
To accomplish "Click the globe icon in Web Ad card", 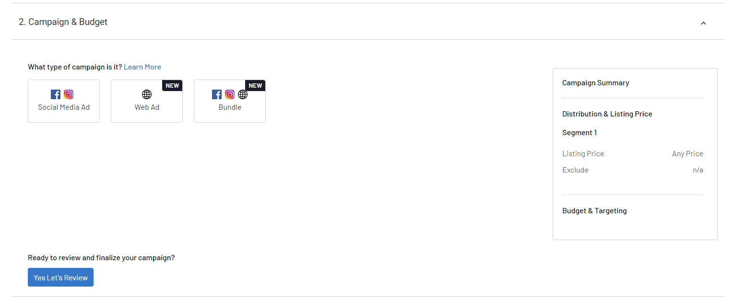I will 147,94.
